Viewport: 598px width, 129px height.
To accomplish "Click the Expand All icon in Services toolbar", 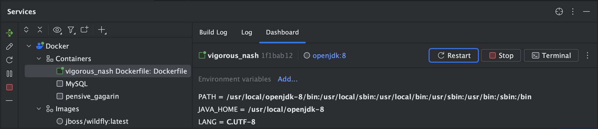I will pyautogui.click(x=26, y=30).
